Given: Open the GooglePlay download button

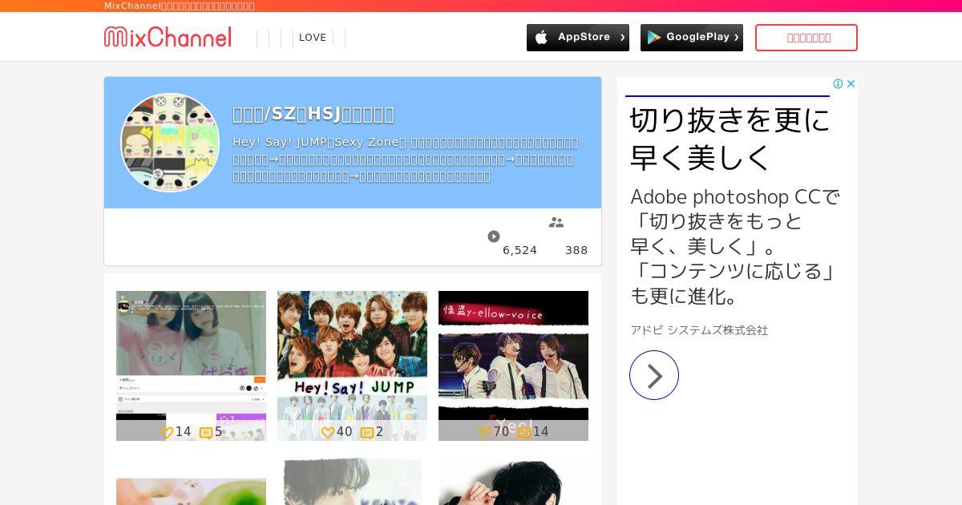Looking at the screenshot, I should (x=692, y=38).
